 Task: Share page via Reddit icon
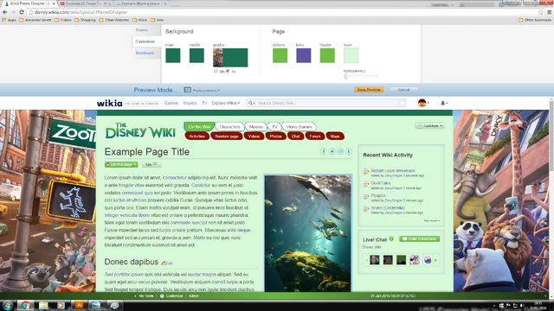tap(340, 151)
